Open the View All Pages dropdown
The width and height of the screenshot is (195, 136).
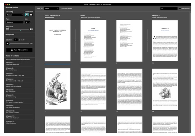(x=51, y=8)
